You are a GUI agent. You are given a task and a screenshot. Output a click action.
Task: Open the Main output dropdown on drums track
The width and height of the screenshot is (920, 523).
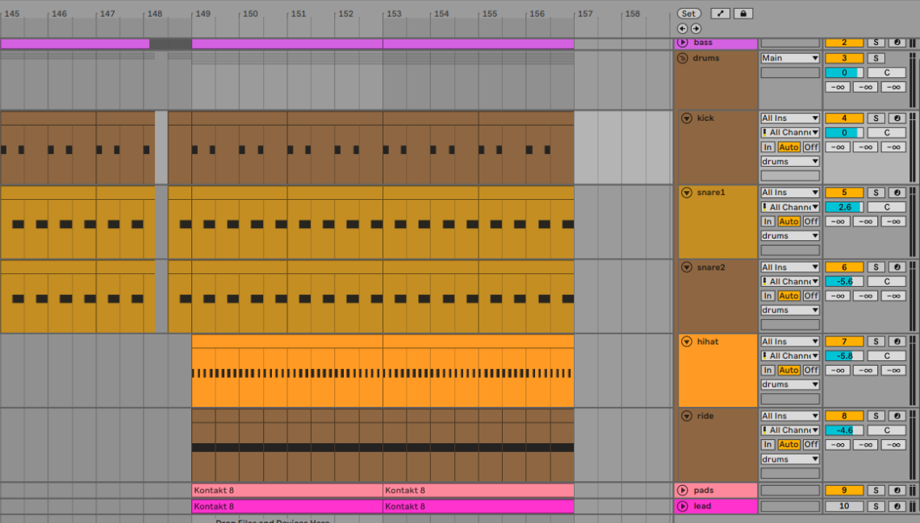(789, 57)
